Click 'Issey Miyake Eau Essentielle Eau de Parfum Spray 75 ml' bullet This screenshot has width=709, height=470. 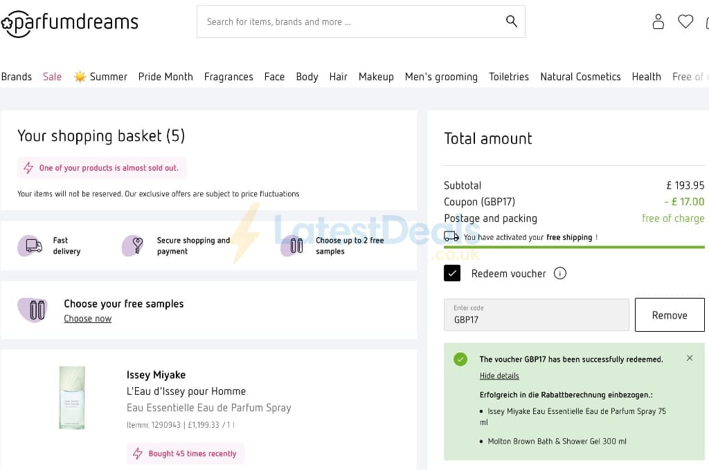pyautogui.click(x=573, y=416)
